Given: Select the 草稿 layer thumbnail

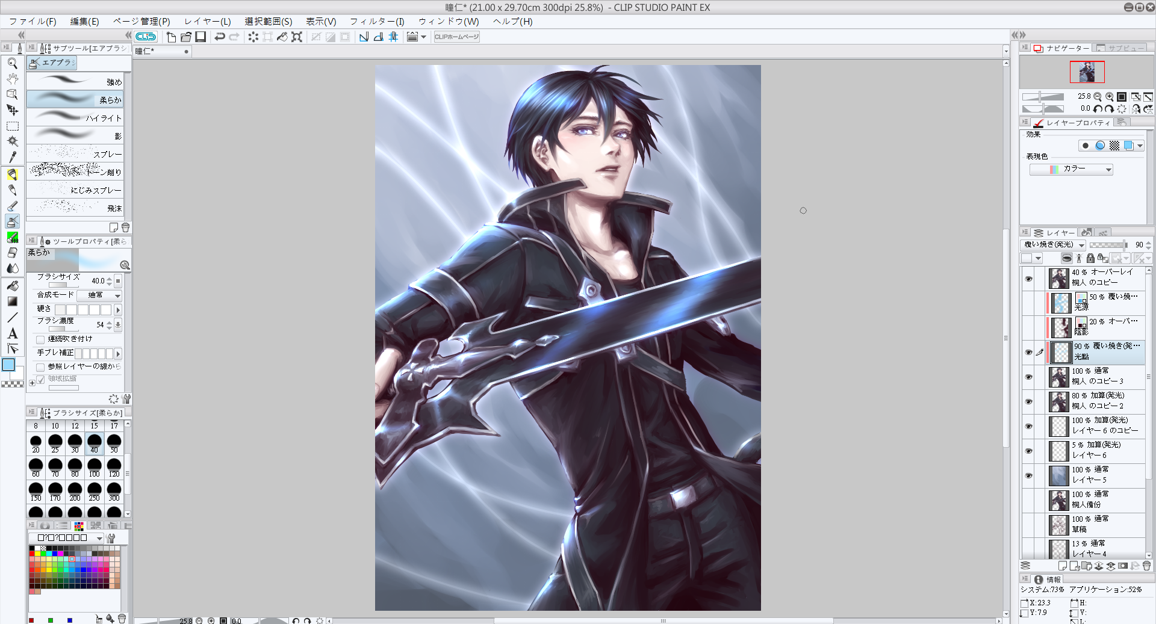Looking at the screenshot, I should [x=1059, y=525].
